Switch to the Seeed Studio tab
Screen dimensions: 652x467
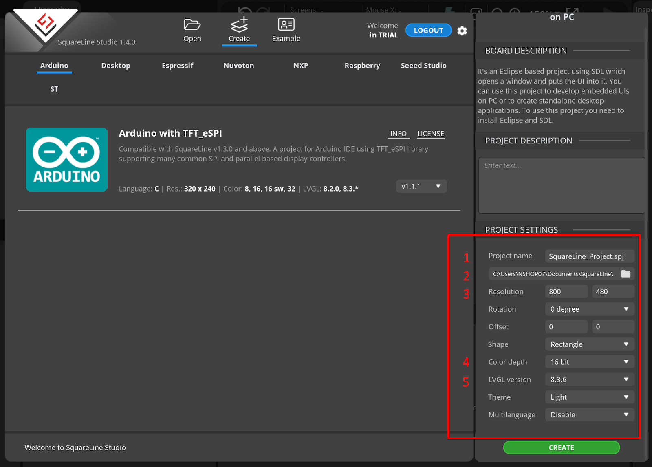coord(423,66)
